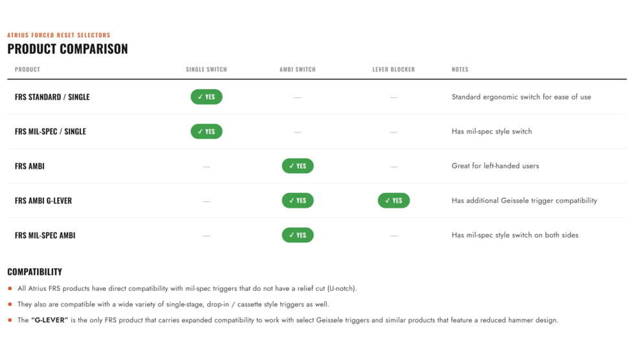Click the PRODUCT COMPARISON heading
The width and height of the screenshot is (634, 357).
(x=67, y=49)
